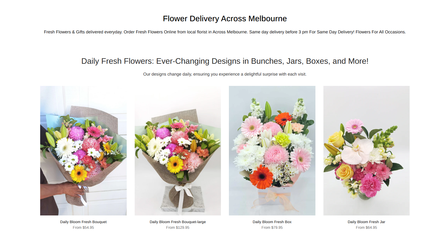Click the Daily Bloom Fresh Jar title link
The width and height of the screenshot is (438, 237).
(x=367, y=222)
